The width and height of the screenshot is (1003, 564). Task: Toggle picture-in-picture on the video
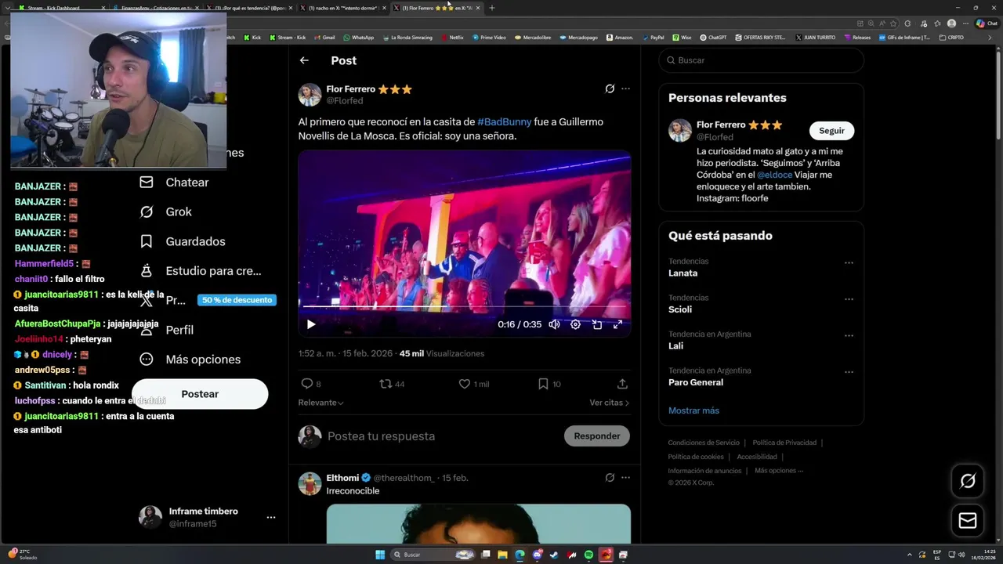(x=596, y=324)
